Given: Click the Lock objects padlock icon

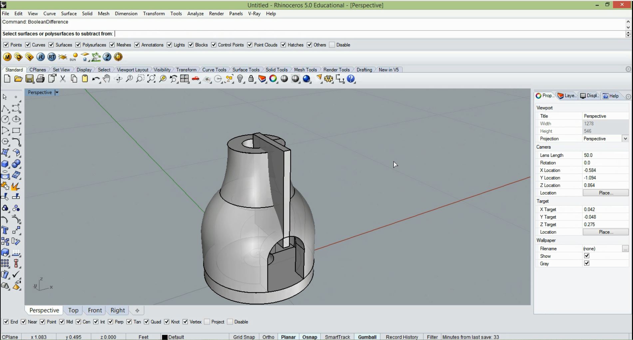Looking at the screenshot, I should [x=251, y=79].
